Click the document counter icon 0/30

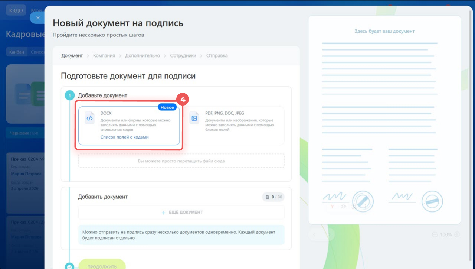[267, 197]
